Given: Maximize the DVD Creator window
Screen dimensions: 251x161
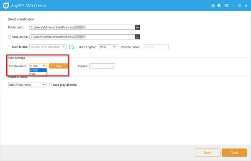Looking at the screenshot, I should click(239, 5).
